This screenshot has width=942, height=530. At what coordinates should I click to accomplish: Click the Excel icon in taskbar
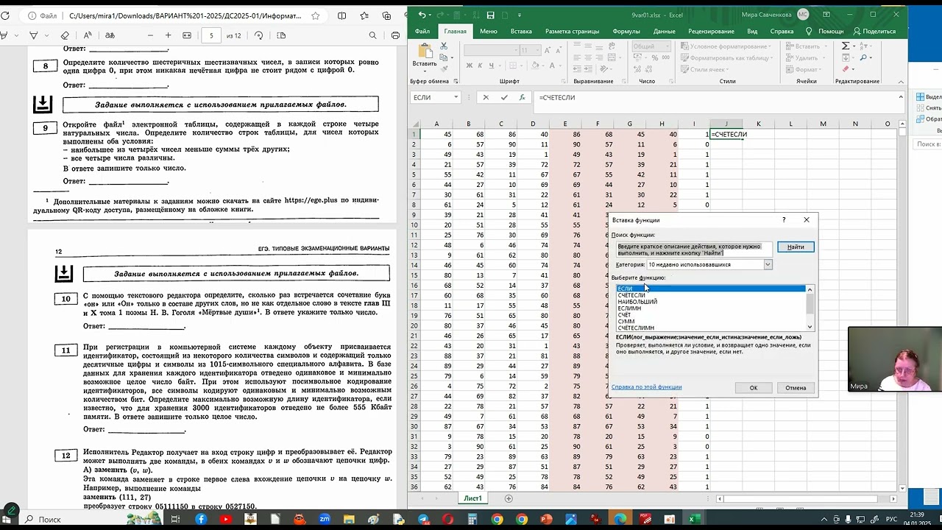click(x=693, y=519)
